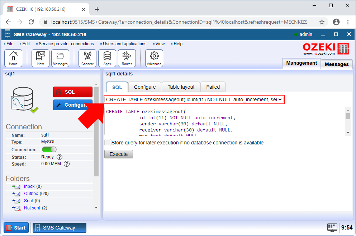Select the Failed tab
This screenshot has width=356, height=236.
[x=213, y=87]
